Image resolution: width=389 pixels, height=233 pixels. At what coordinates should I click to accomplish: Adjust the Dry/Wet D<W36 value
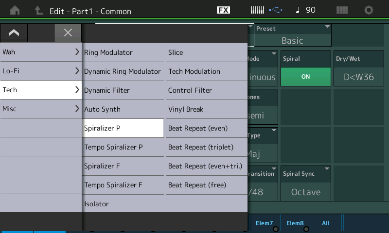click(x=359, y=77)
